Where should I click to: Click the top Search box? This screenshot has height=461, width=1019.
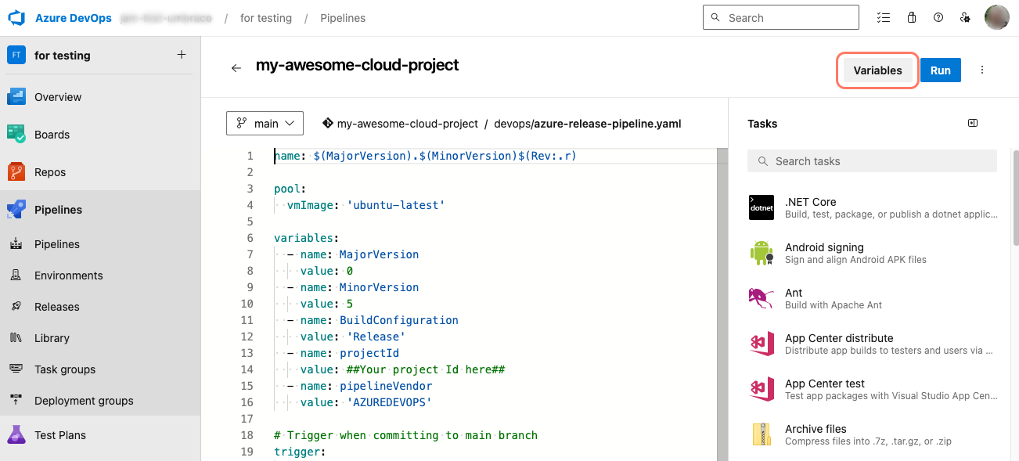click(780, 18)
